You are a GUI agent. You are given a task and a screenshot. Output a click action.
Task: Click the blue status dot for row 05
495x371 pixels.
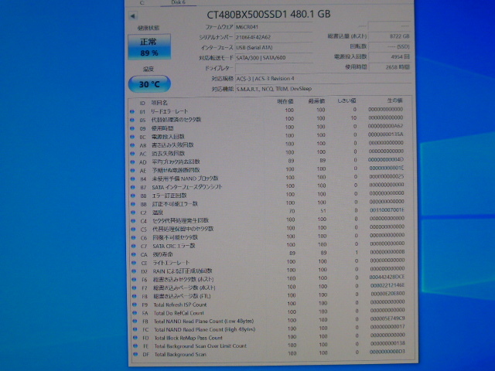click(x=132, y=120)
